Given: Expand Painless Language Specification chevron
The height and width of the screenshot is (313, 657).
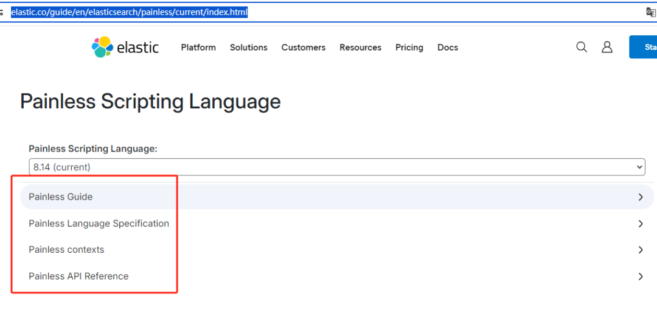Looking at the screenshot, I should pyautogui.click(x=640, y=223).
